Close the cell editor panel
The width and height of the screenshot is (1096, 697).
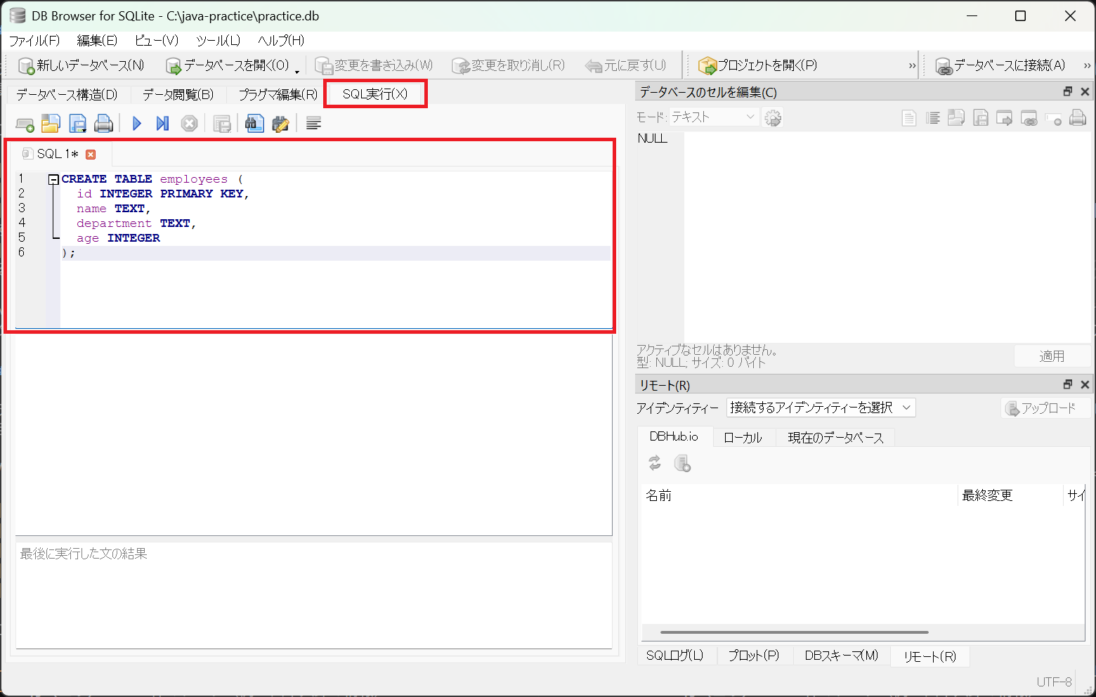(x=1085, y=91)
